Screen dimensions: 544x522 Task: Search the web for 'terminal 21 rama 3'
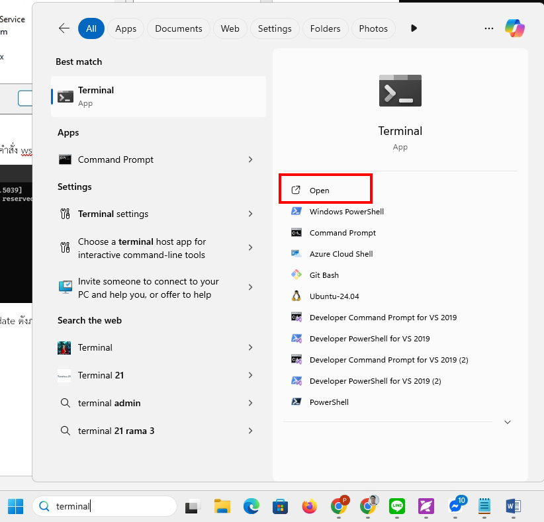[159, 431]
